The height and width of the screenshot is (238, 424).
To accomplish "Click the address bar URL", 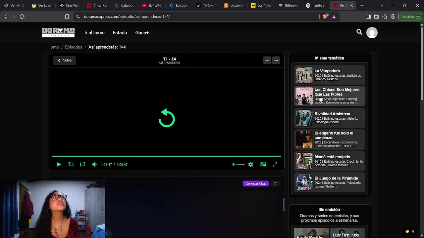I will (x=127, y=17).
